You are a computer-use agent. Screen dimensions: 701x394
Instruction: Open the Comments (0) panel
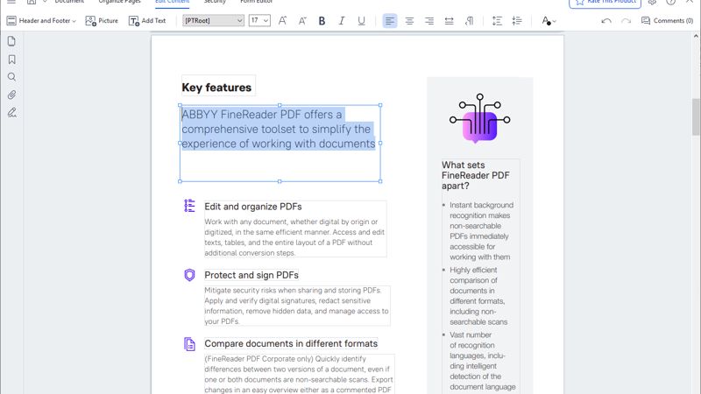[667, 20]
